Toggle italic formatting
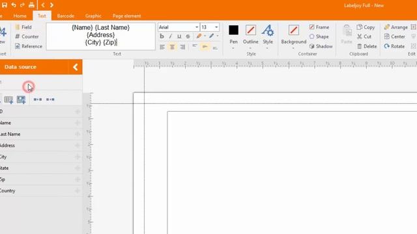417x234 pixels. pyautogui.click(x=171, y=36)
